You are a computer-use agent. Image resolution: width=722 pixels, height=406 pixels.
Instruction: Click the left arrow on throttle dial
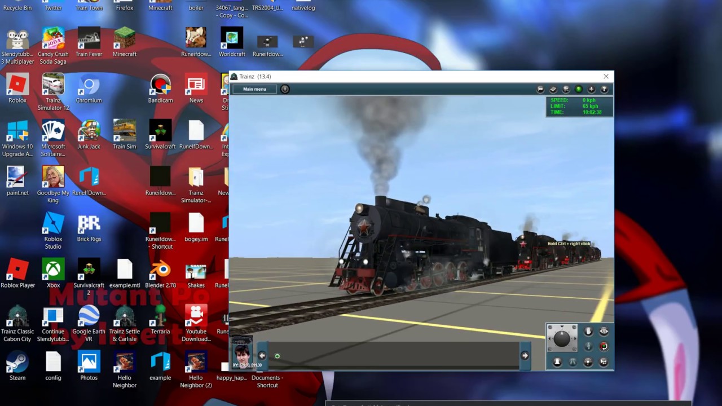[549, 338]
